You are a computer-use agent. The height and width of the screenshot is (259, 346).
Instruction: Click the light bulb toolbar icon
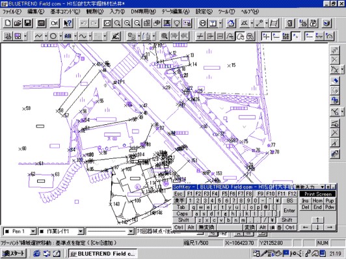tap(177, 23)
